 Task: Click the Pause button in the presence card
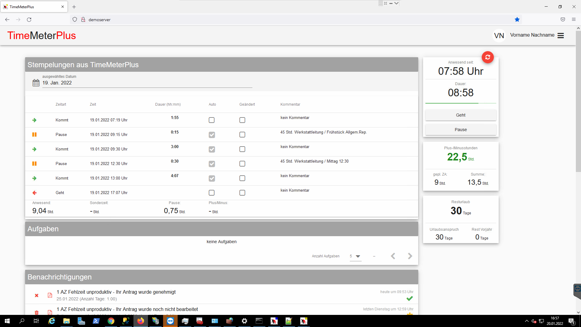(x=461, y=130)
